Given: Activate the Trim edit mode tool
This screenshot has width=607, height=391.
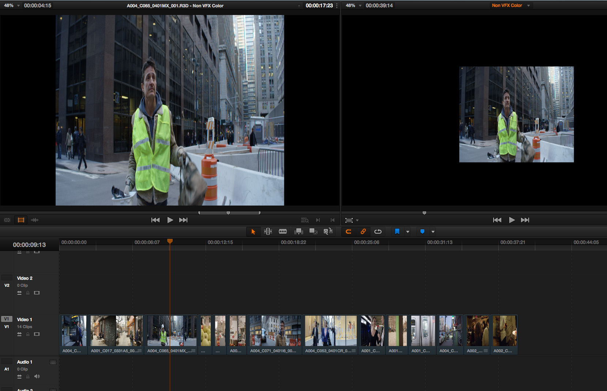Looking at the screenshot, I should click(268, 232).
